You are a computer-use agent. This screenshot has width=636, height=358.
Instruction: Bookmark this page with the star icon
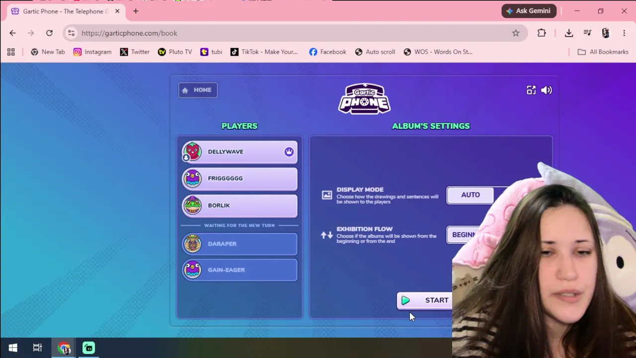[516, 33]
